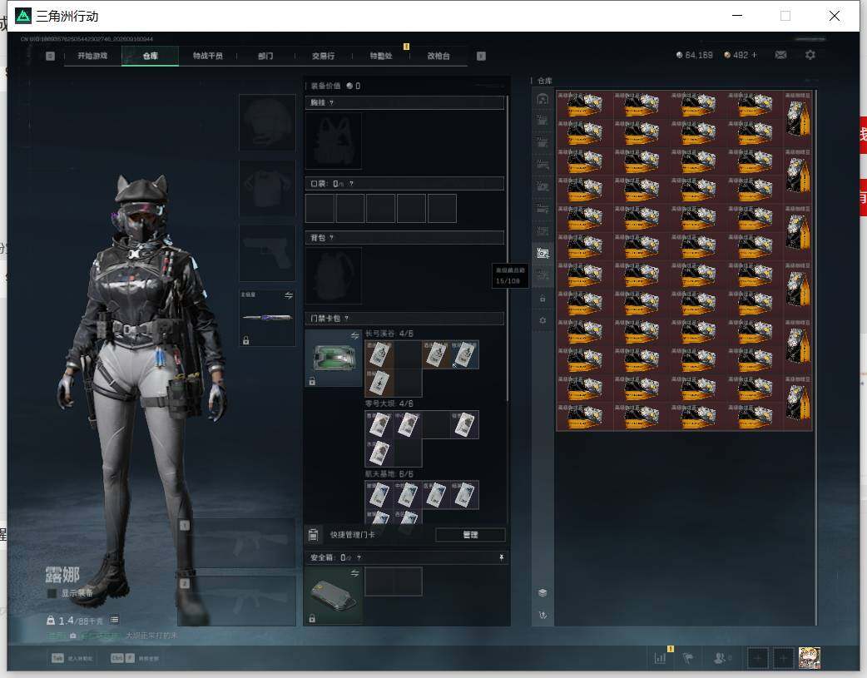This screenshot has width=867, height=678.
Task: Click the plus next to 492 currency
Action: point(754,55)
